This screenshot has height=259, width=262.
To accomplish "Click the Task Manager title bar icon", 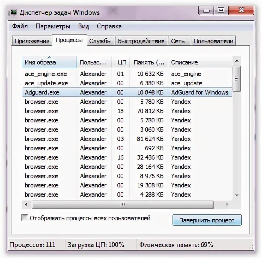I will (13, 13).
